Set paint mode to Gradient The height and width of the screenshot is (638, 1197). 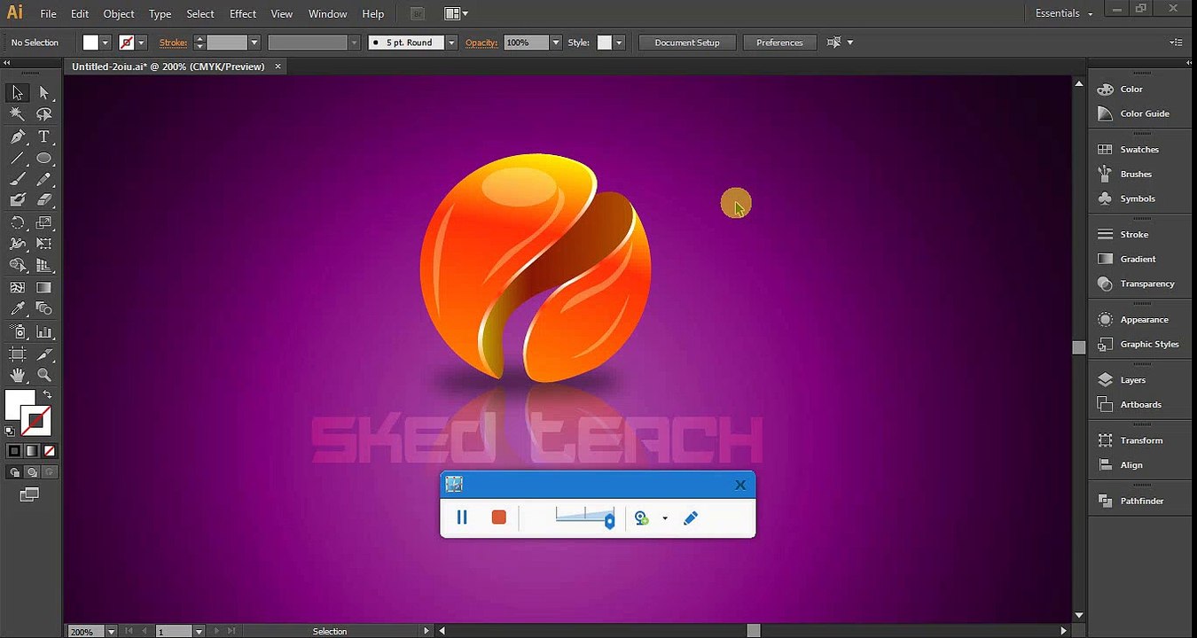(x=32, y=451)
